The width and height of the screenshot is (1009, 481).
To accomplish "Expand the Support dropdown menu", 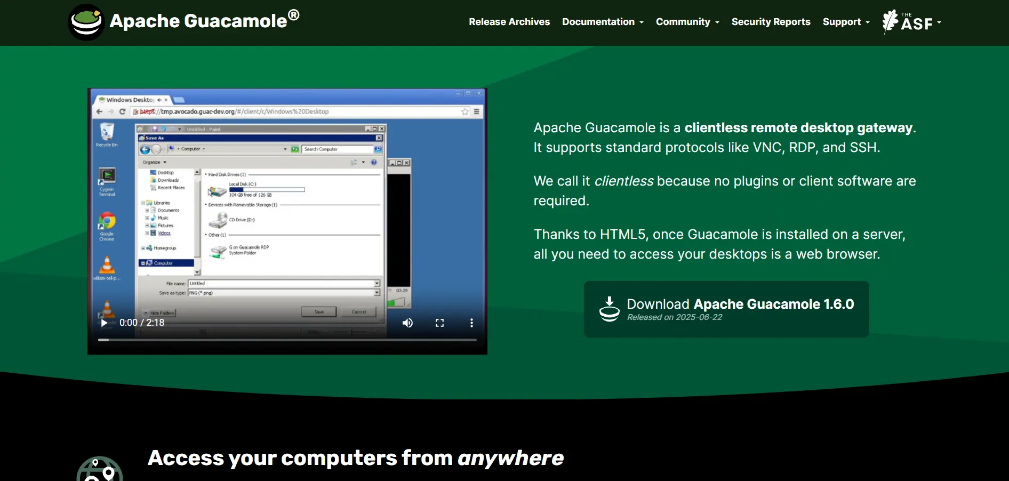I will point(846,22).
